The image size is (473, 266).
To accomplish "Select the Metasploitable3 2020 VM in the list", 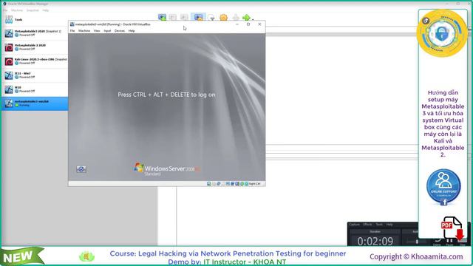I will [35, 33].
